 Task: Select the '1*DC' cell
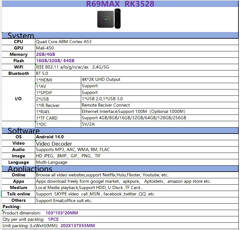(x=58, y=124)
